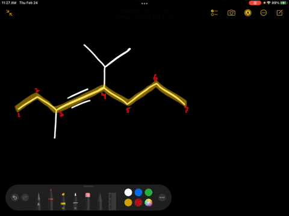Tap the Wi-Fi icon in the status bar
289x216 pixels.
coord(269,3)
